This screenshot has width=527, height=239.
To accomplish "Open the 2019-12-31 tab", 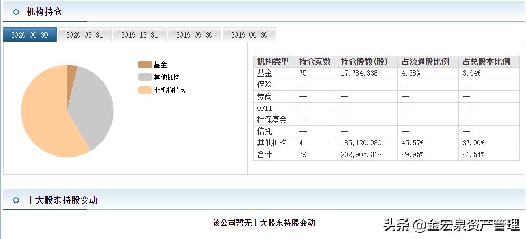I will pos(140,35).
